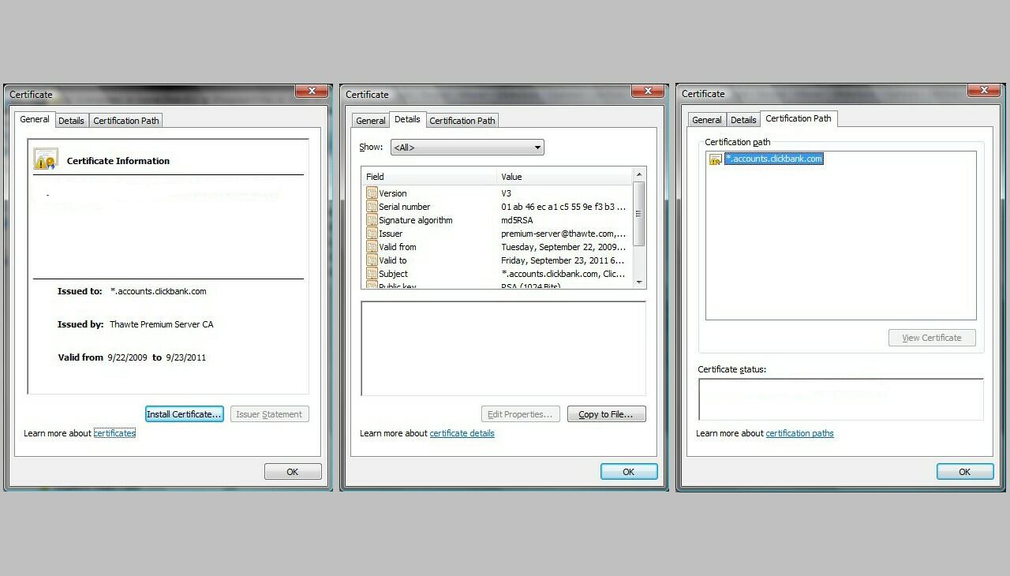Viewport: 1010px width, 576px height.
Task: Click the Field column header
Action: (429, 177)
